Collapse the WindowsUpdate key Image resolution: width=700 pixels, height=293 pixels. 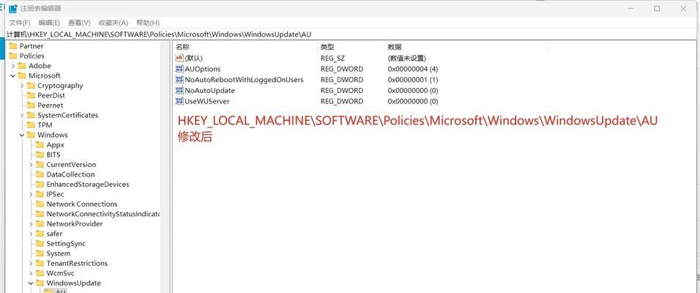pyautogui.click(x=31, y=283)
